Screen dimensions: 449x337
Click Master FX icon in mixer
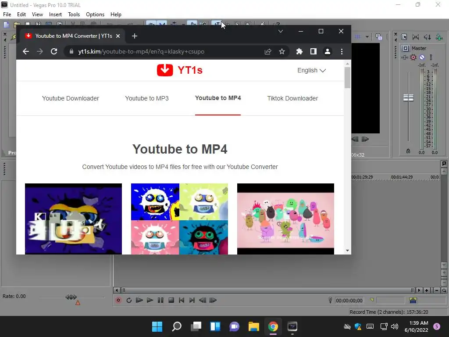tap(404, 57)
